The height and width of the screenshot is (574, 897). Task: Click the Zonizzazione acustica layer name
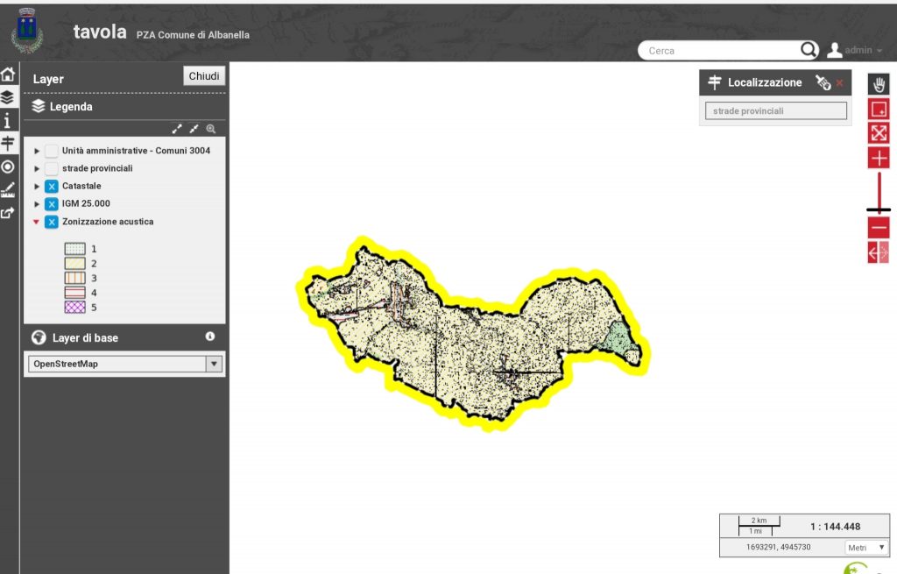tap(108, 222)
